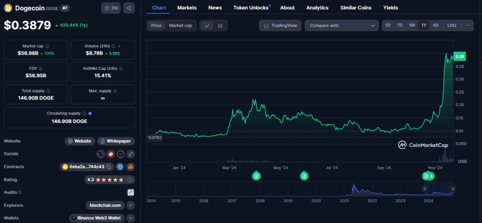The image size is (482, 223).
Task: Click the 4.3 star rating pill
Action: tap(109, 180)
